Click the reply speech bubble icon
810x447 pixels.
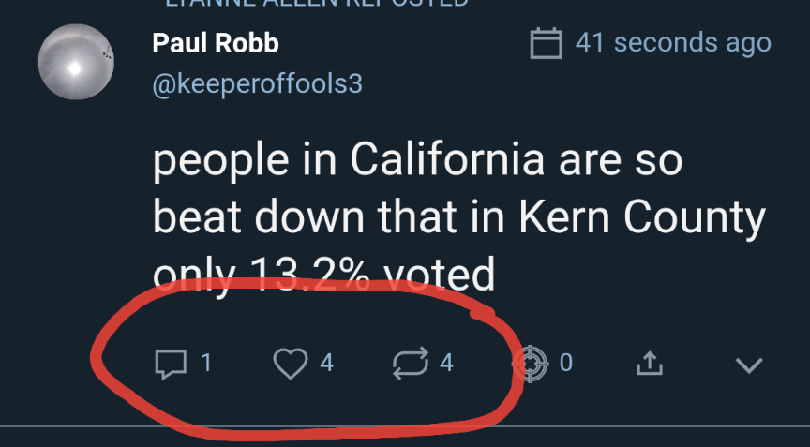click(169, 363)
